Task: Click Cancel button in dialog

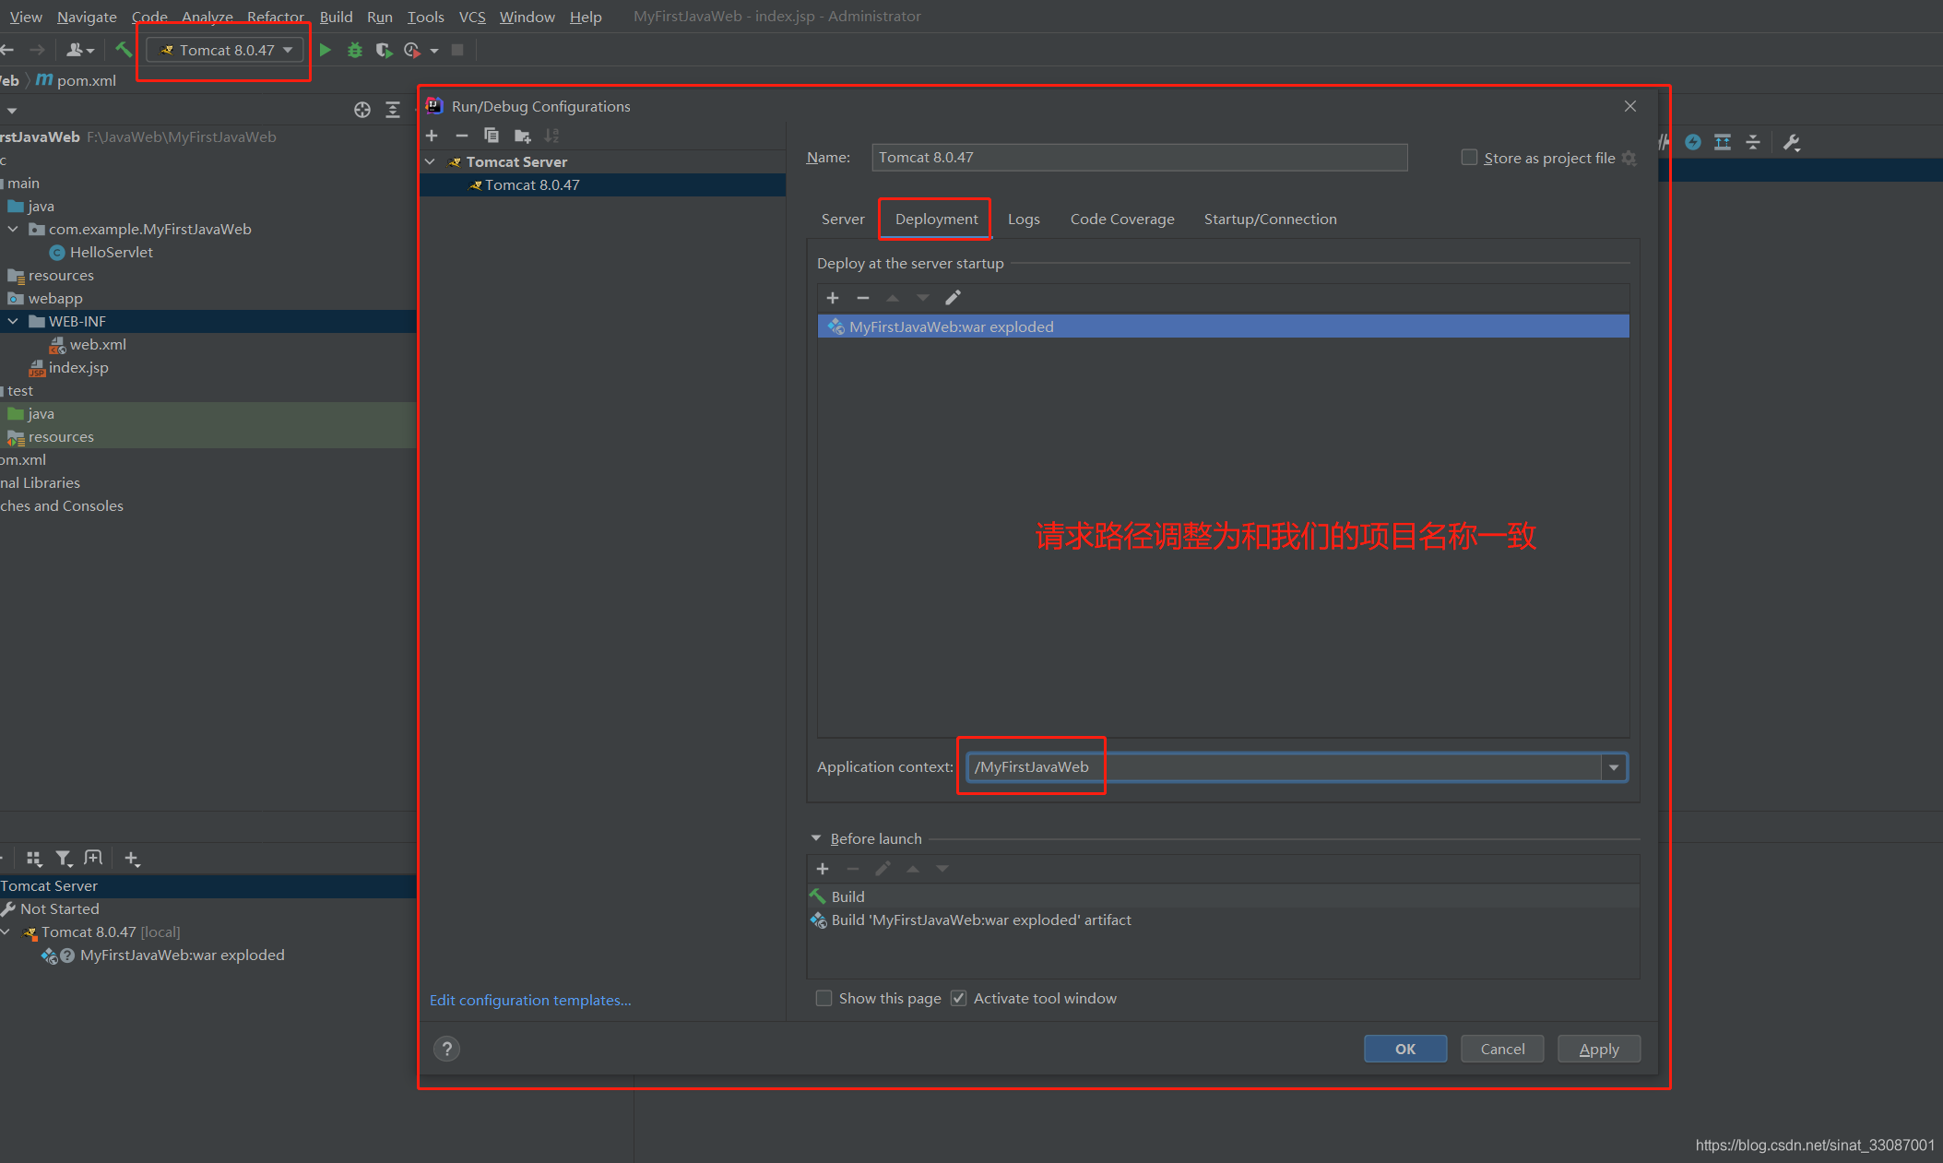Action: pyautogui.click(x=1502, y=1049)
